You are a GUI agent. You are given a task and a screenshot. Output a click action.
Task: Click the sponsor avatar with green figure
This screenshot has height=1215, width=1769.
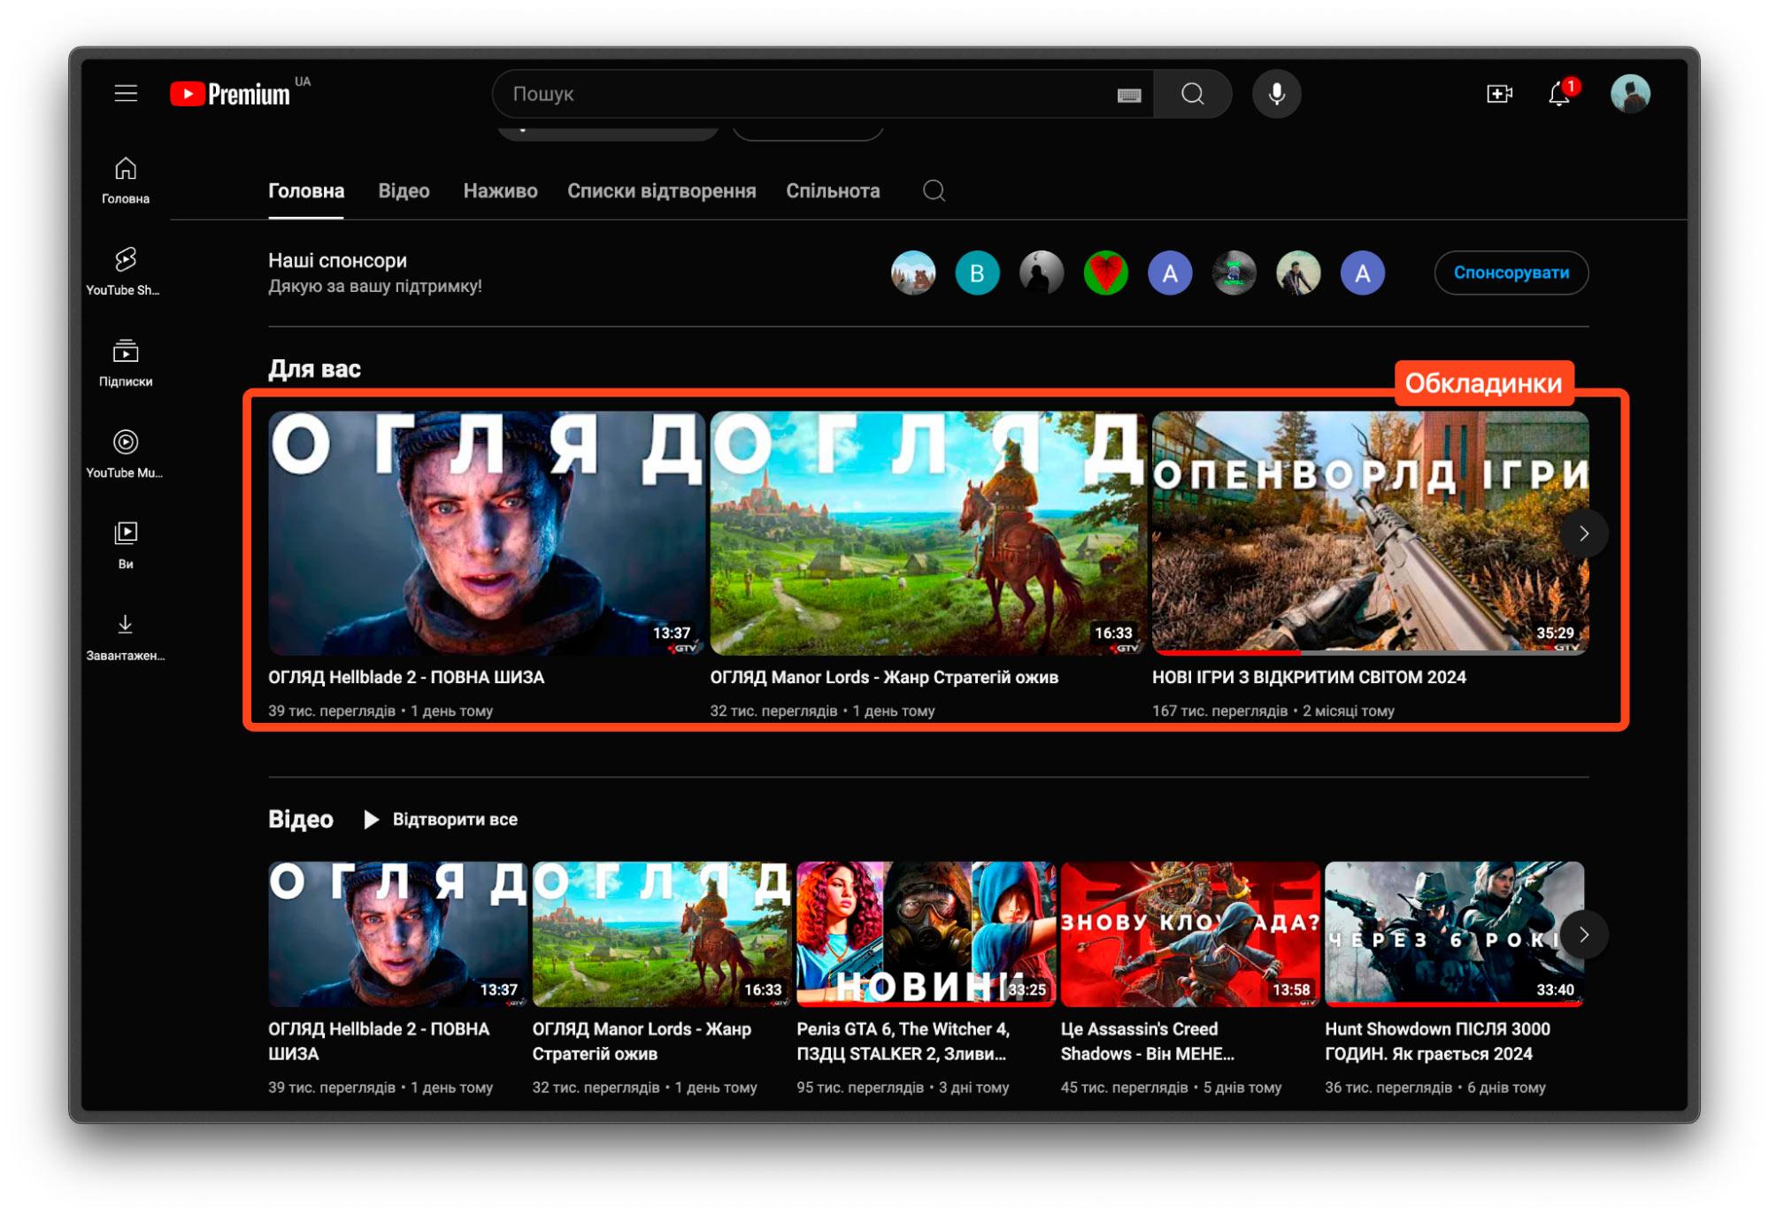pos(1234,273)
